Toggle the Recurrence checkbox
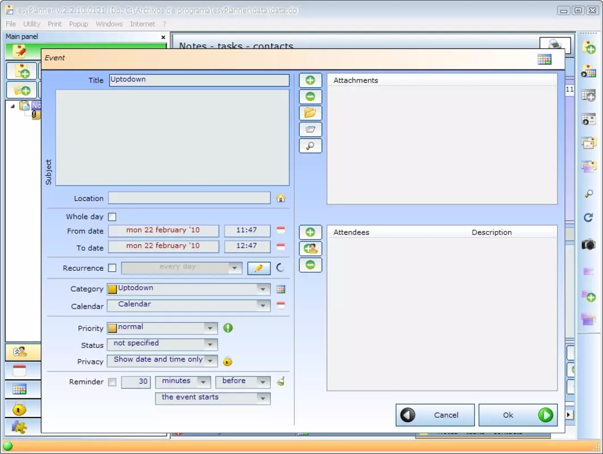Screen dimensions: 603x454 [112, 268]
